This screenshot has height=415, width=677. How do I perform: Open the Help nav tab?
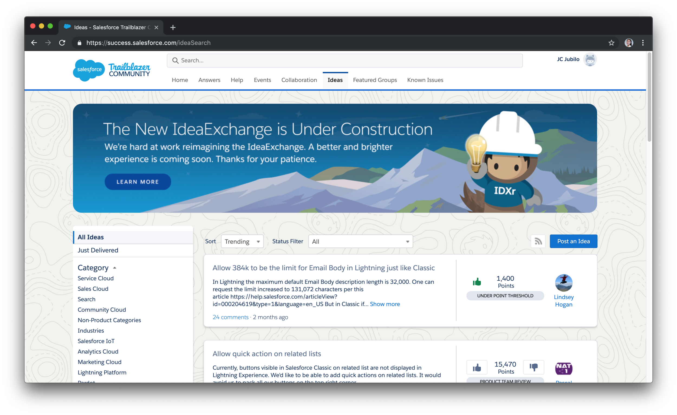[237, 80]
